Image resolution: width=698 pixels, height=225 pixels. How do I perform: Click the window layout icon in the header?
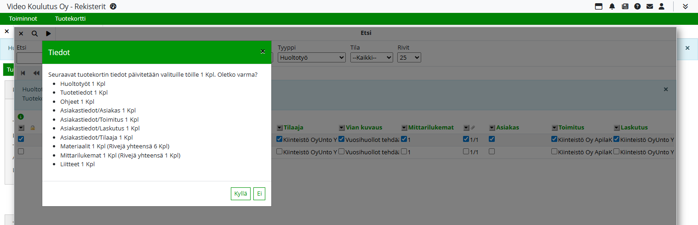click(599, 6)
